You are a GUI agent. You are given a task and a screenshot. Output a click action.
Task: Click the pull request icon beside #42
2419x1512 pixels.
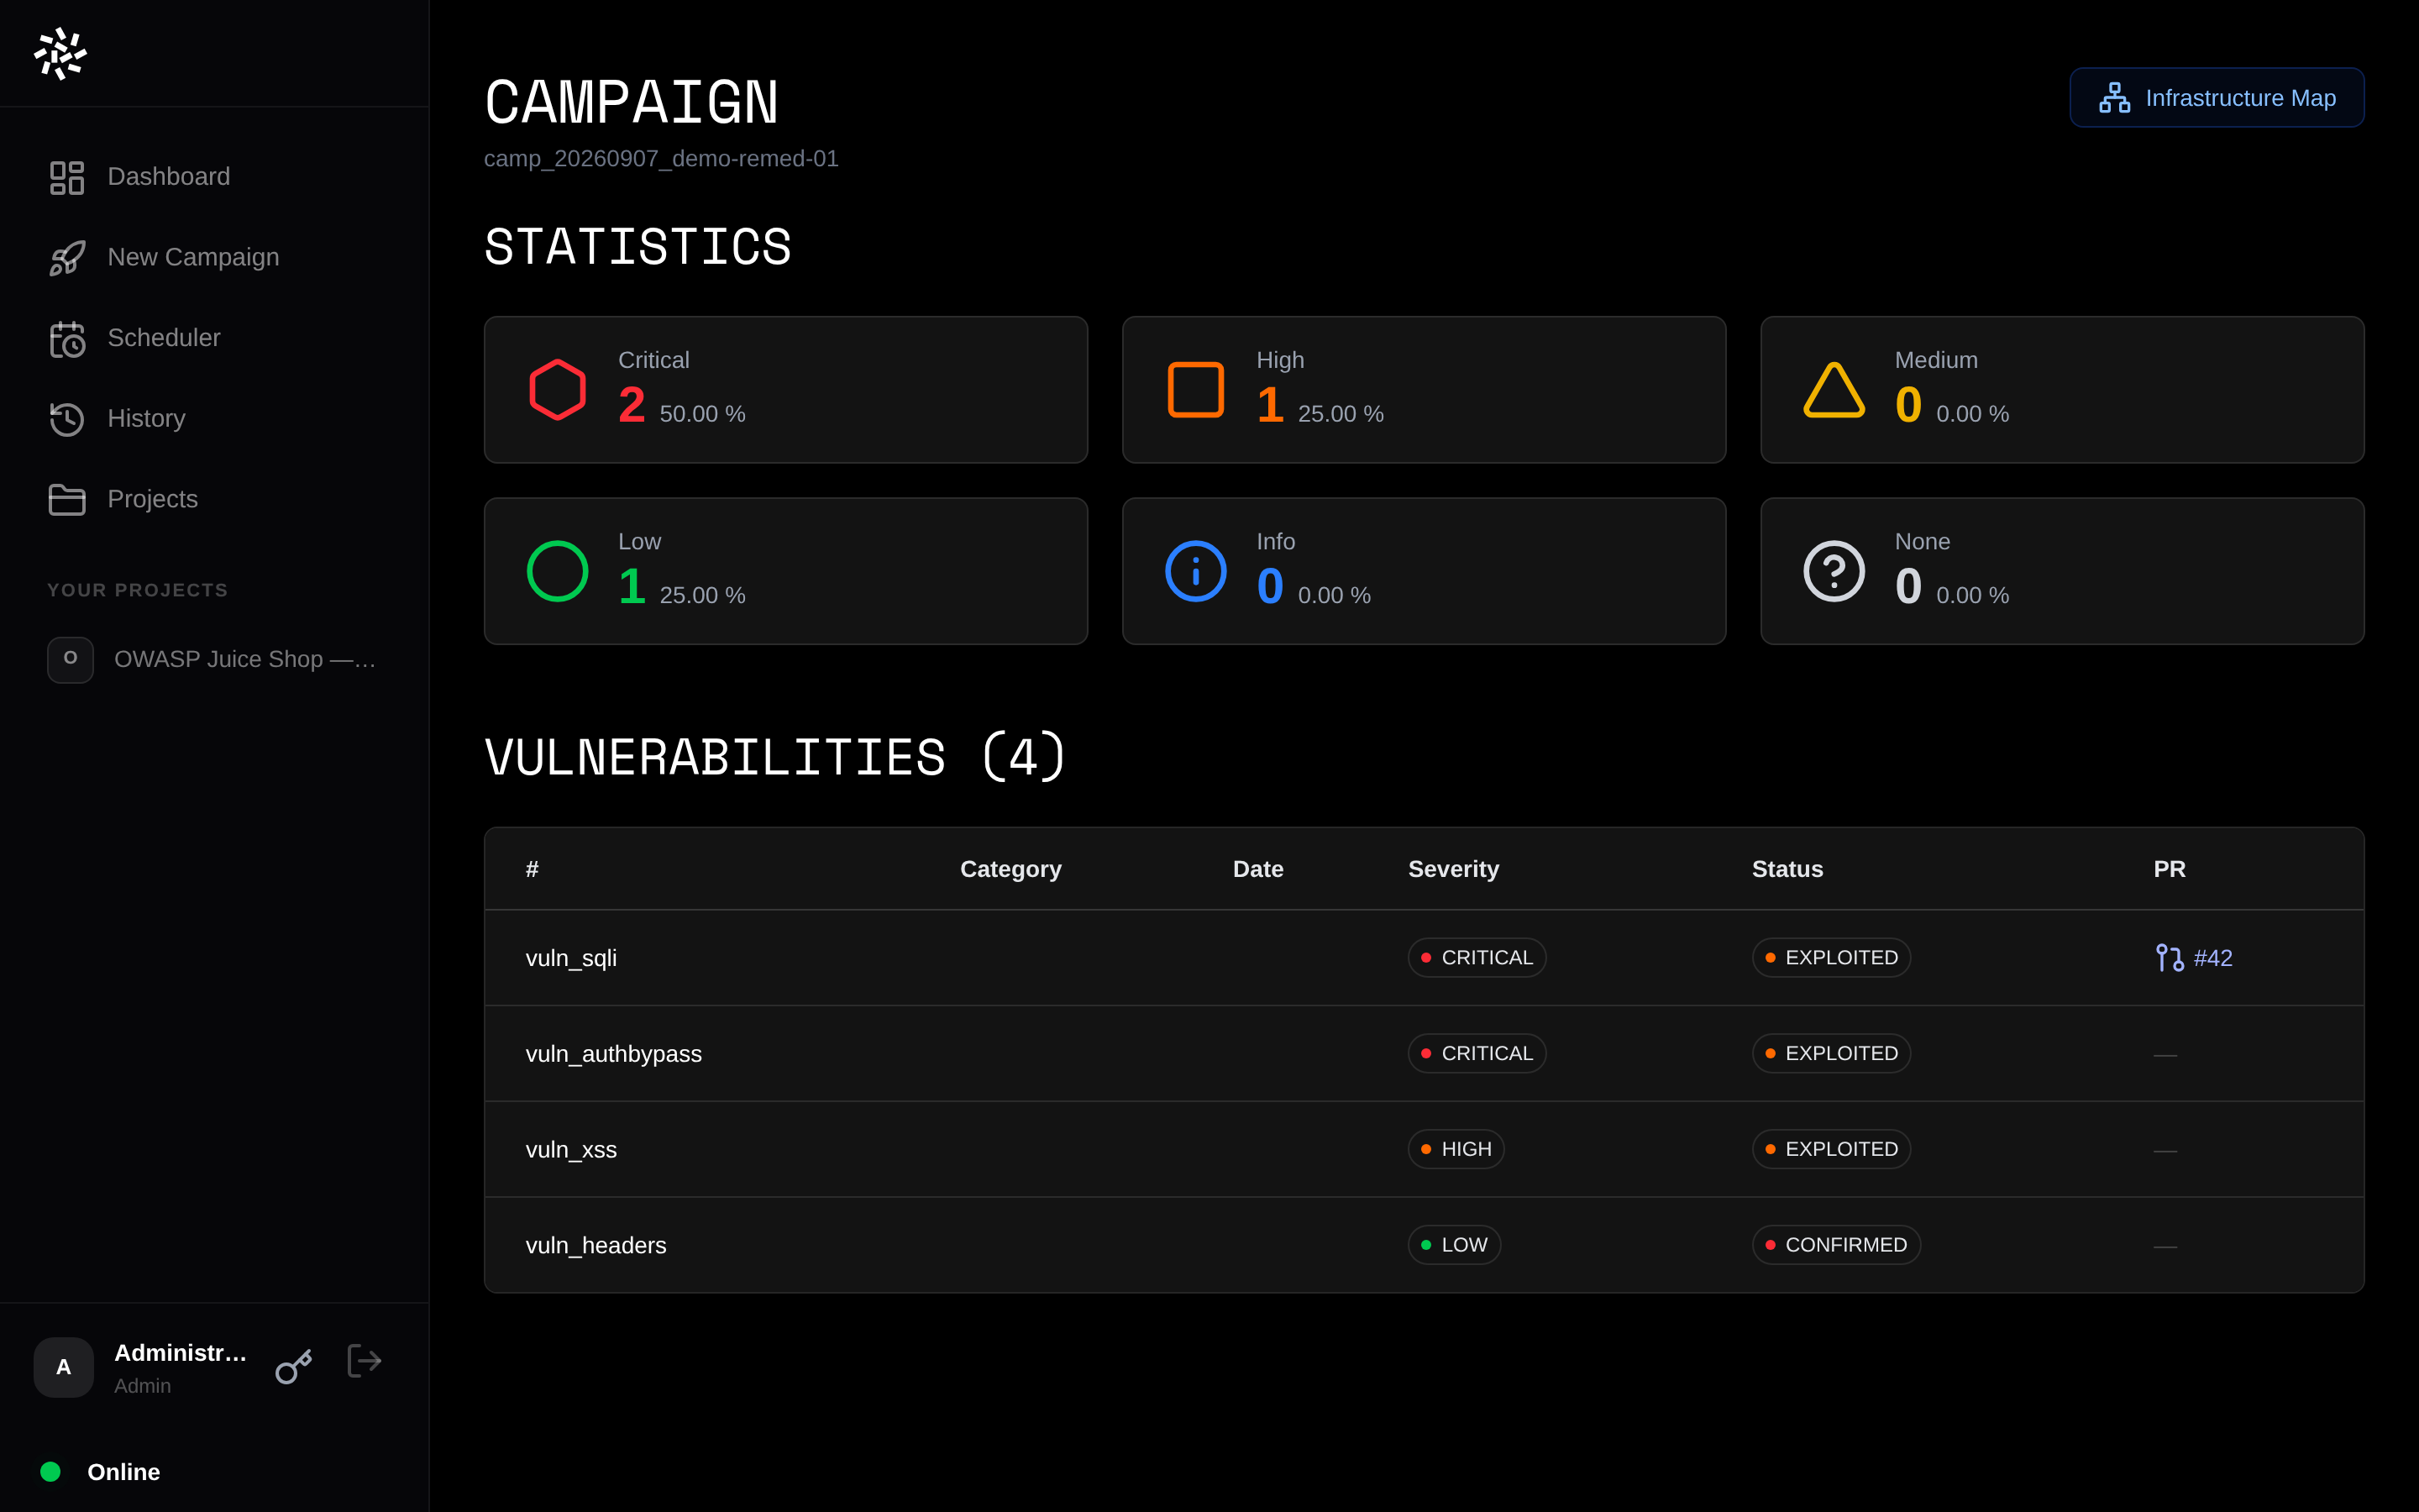coord(2169,958)
